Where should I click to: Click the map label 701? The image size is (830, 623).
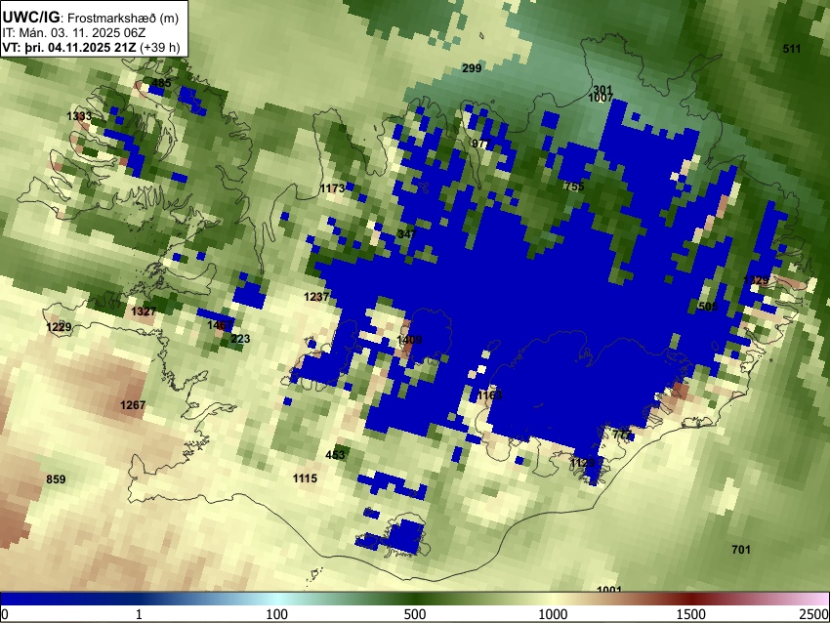(741, 550)
